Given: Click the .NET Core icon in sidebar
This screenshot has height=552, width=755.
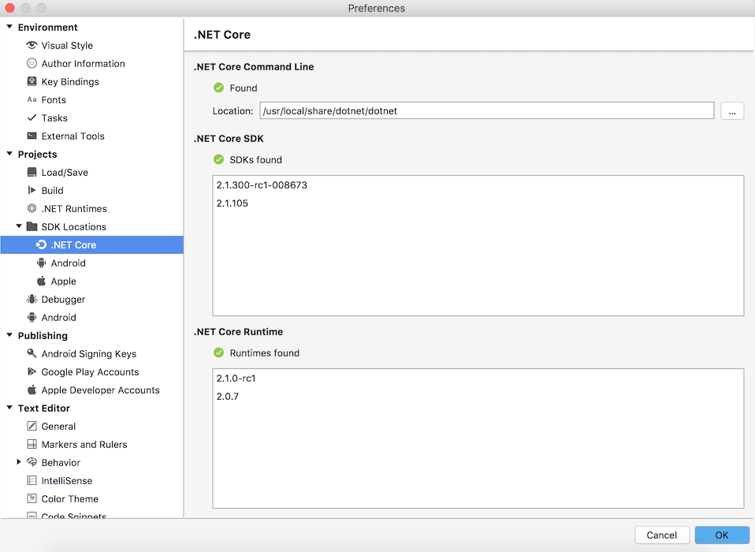Looking at the screenshot, I should pos(42,244).
